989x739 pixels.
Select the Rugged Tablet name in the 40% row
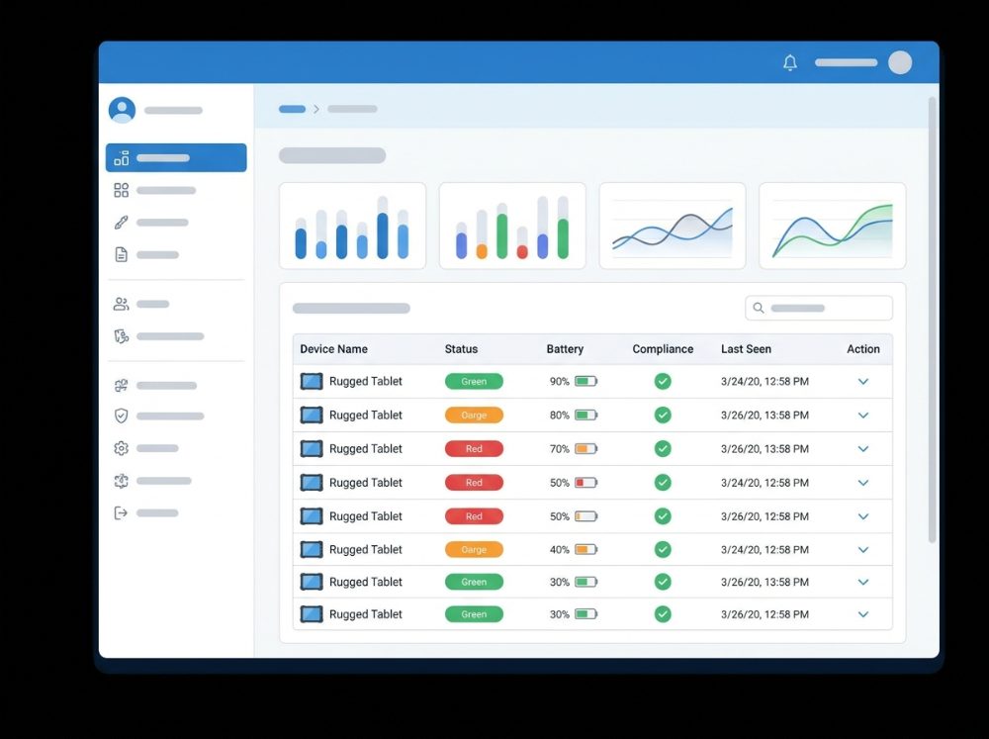point(365,550)
